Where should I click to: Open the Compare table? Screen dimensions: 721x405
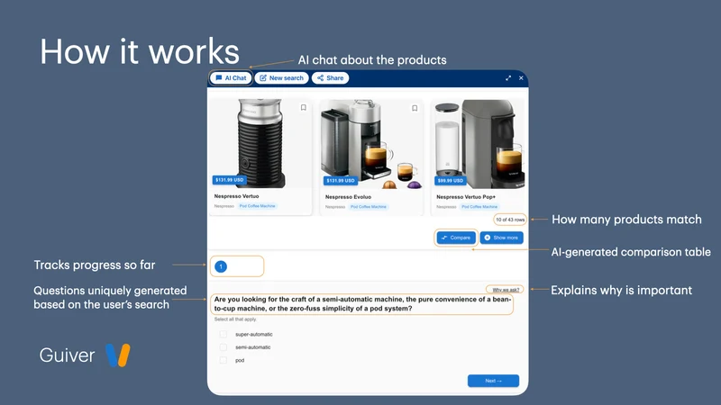coord(456,238)
